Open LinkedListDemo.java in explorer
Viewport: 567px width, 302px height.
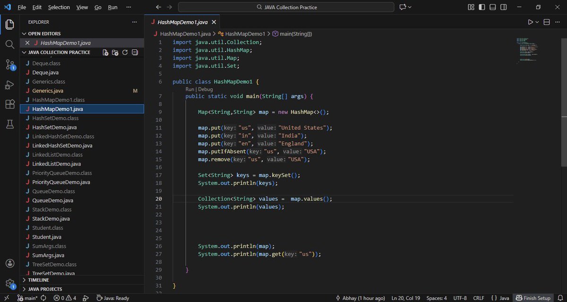click(56, 164)
